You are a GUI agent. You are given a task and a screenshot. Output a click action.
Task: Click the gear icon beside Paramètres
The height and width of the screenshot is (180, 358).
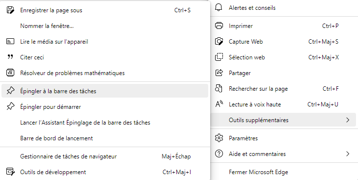point(219,138)
